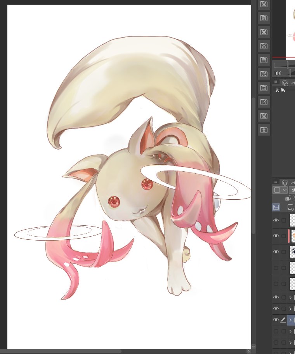This screenshot has width=295, height=354.
Task: Open the material folder with pencil-edit icon
Action: (264, 102)
